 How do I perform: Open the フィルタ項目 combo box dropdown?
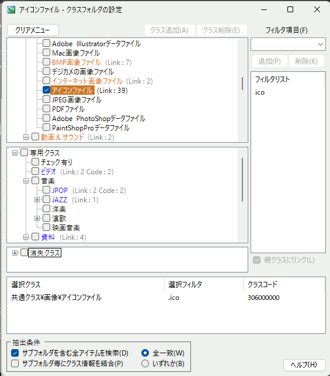point(321,44)
